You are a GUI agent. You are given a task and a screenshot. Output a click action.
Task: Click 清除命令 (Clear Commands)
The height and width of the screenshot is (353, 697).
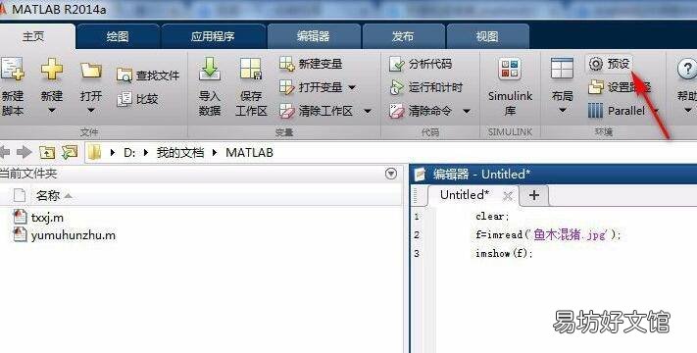click(x=421, y=111)
